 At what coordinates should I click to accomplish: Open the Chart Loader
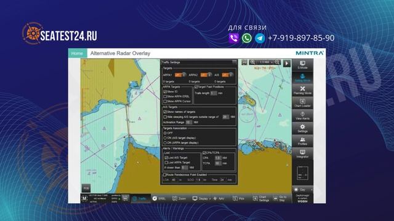pyautogui.click(x=302, y=103)
